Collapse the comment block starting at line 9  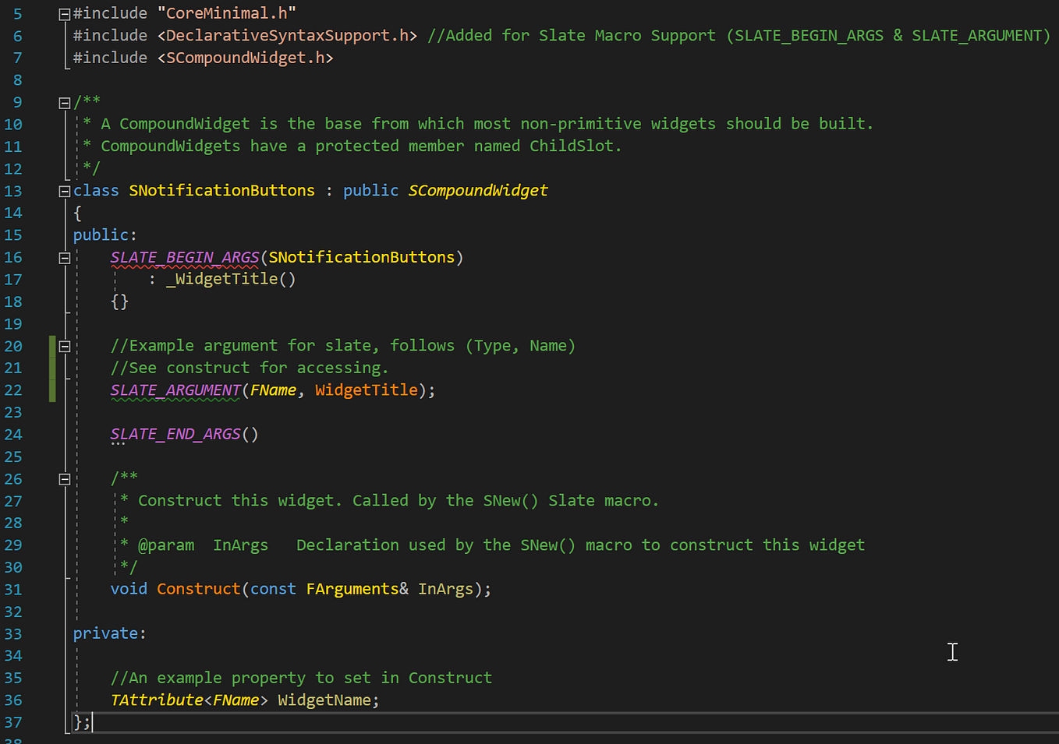coord(63,101)
